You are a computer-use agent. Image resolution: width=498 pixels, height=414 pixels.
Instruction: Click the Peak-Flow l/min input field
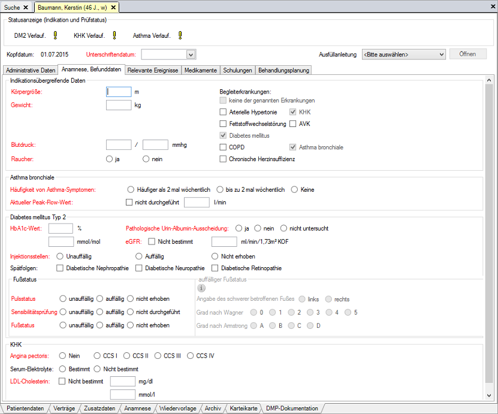click(x=197, y=203)
